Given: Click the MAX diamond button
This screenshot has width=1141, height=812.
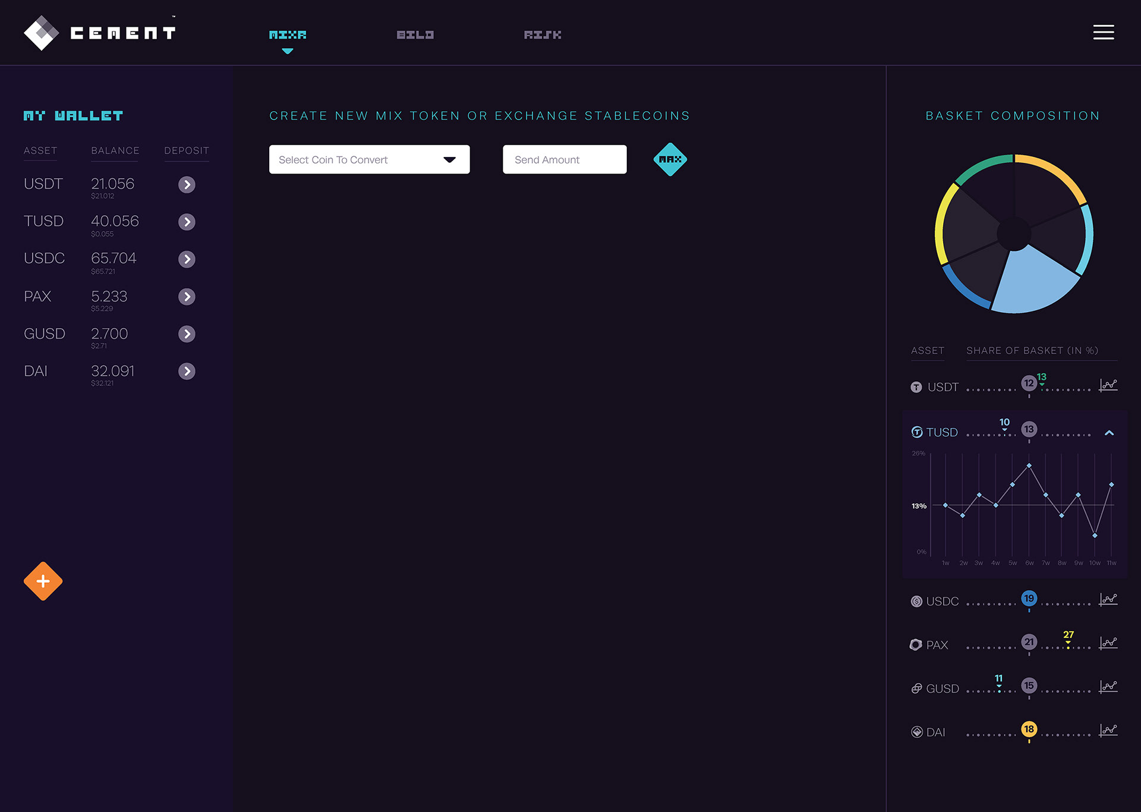Looking at the screenshot, I should click(670, 159).
